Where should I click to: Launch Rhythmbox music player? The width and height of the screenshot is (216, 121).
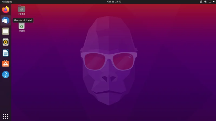[5, 42]
